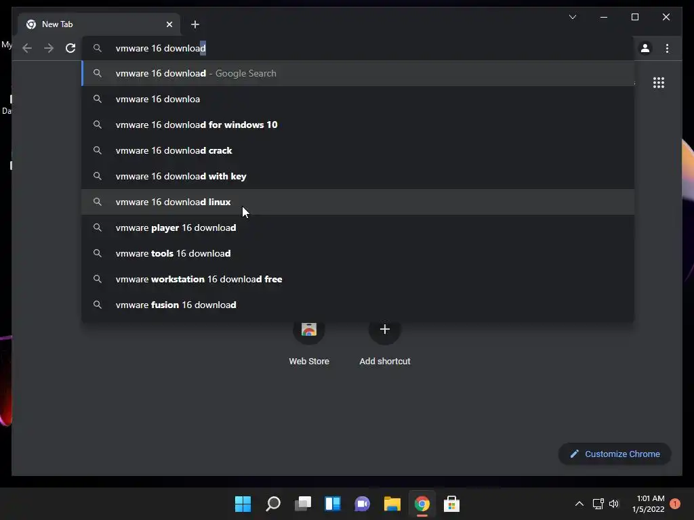Close the New Tab tab
This screenshot has width=694, height=520.
169,24
